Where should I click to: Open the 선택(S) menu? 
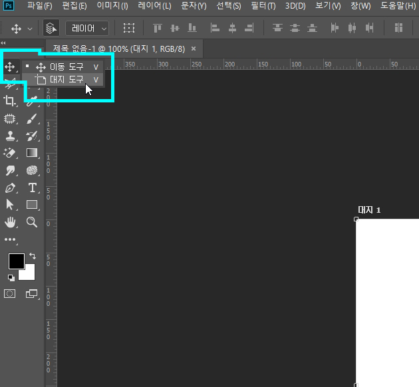[229, 5]
